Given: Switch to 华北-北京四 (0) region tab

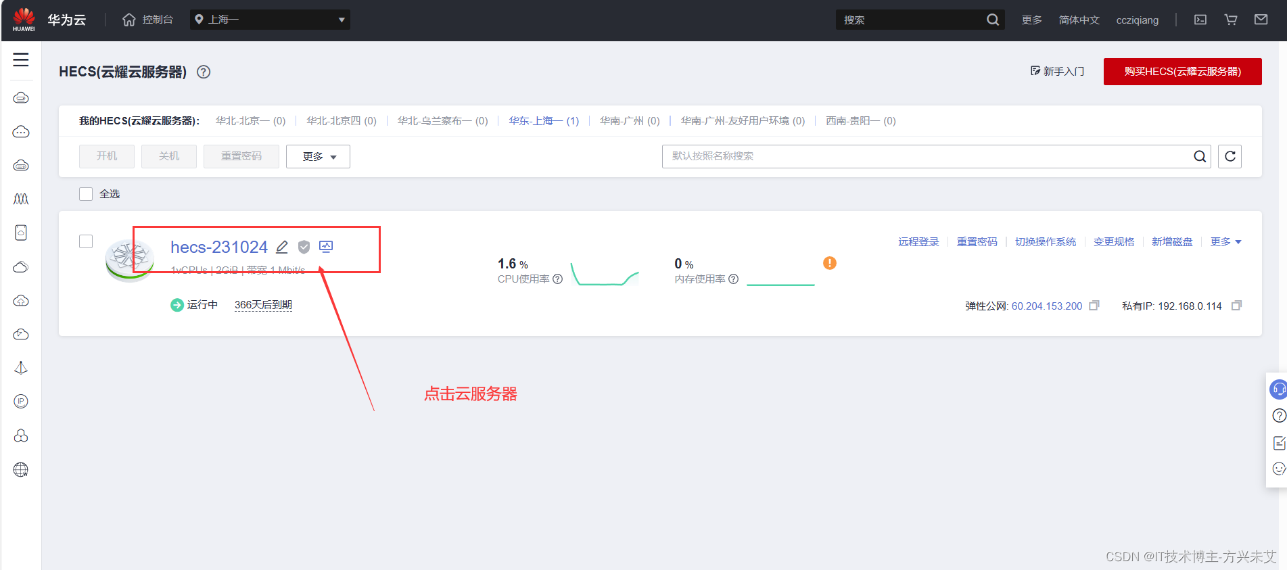Looking at the screenshot, I should [x=341, y=121].
